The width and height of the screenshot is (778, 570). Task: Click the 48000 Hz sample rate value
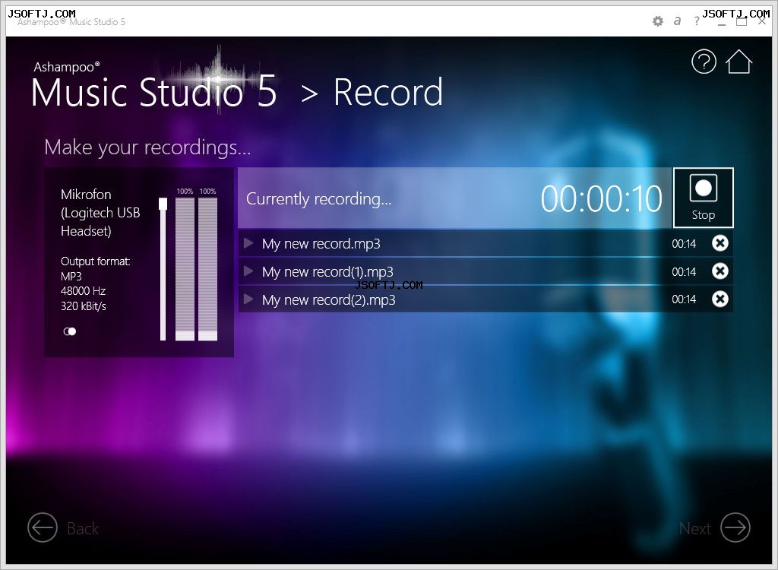[83, 291]
